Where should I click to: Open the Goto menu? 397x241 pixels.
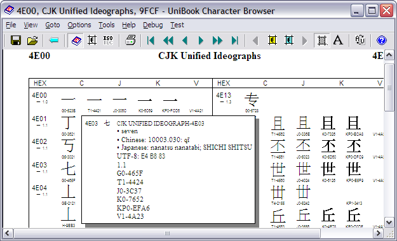tap(53, 25)
